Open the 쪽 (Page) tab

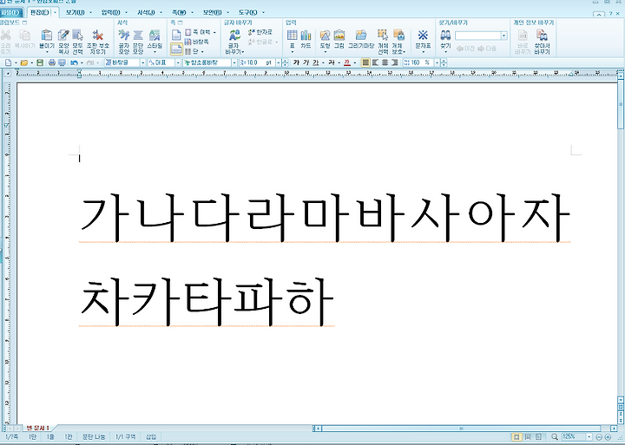point(179,12)
